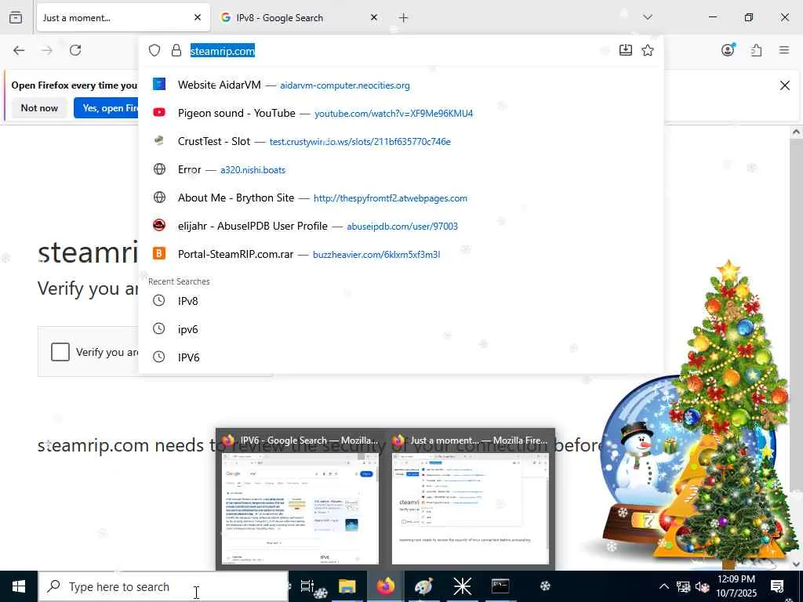Screen dimensions: 803x602
Task: Click the install-page icon beside the bookmark star
Action: [625, 50]
